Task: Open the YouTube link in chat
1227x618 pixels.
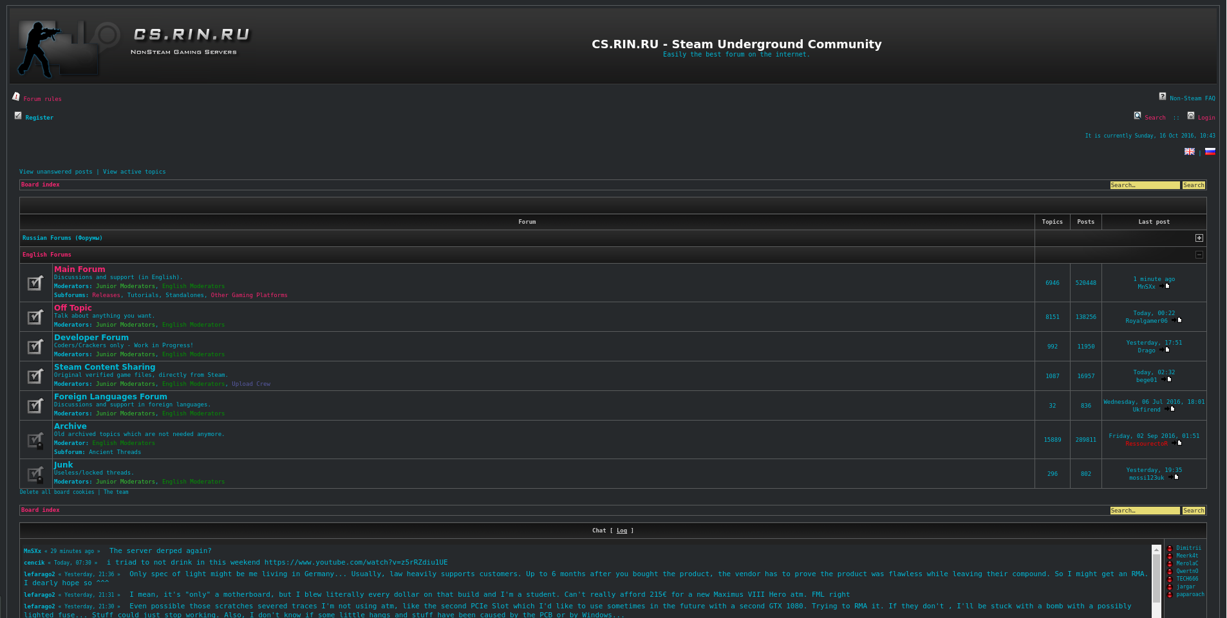Action: [356, 562]
